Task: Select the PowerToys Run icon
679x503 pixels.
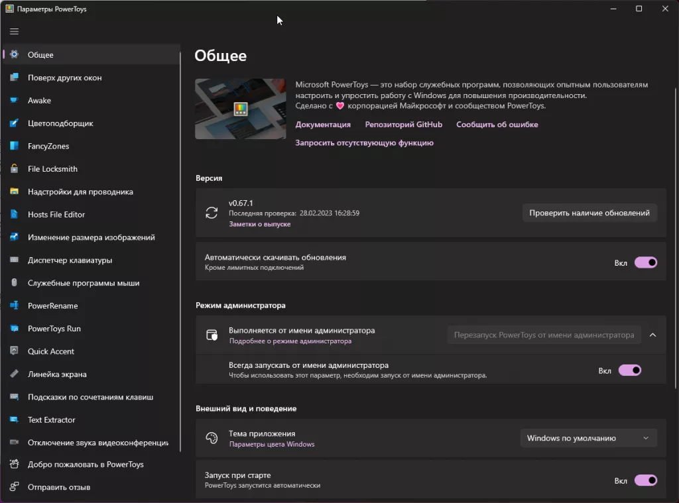Action: (x=14, y=329)
